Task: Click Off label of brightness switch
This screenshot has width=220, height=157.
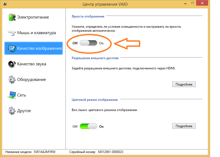Action: [x=75, y=43]
